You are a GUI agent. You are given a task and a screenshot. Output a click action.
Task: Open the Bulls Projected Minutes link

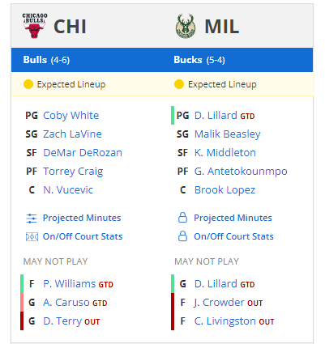pyautogui.click(x=82, y=218)
